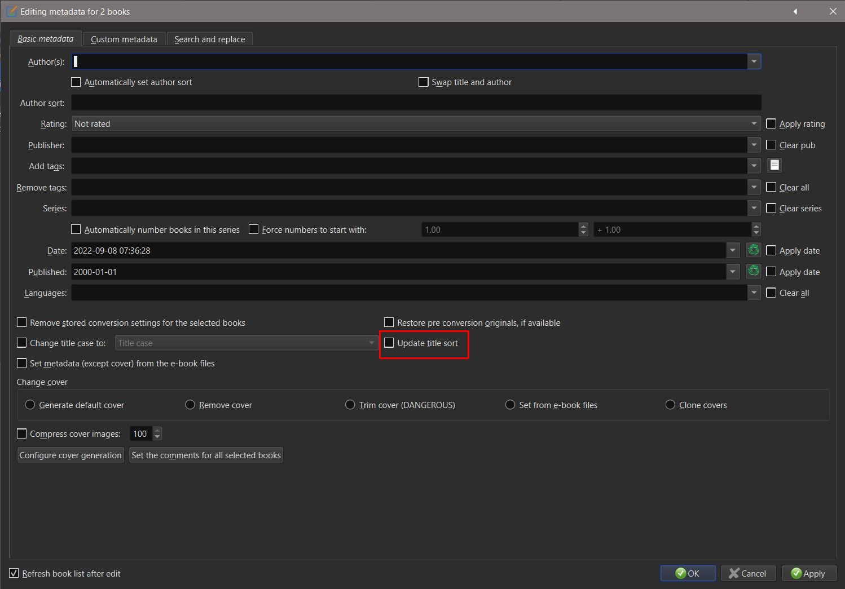
Task: Click the Series input field
Action: [410, 209]
